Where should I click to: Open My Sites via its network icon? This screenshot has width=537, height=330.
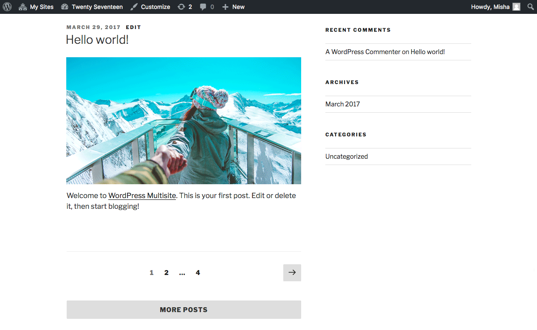click(23, 7)
